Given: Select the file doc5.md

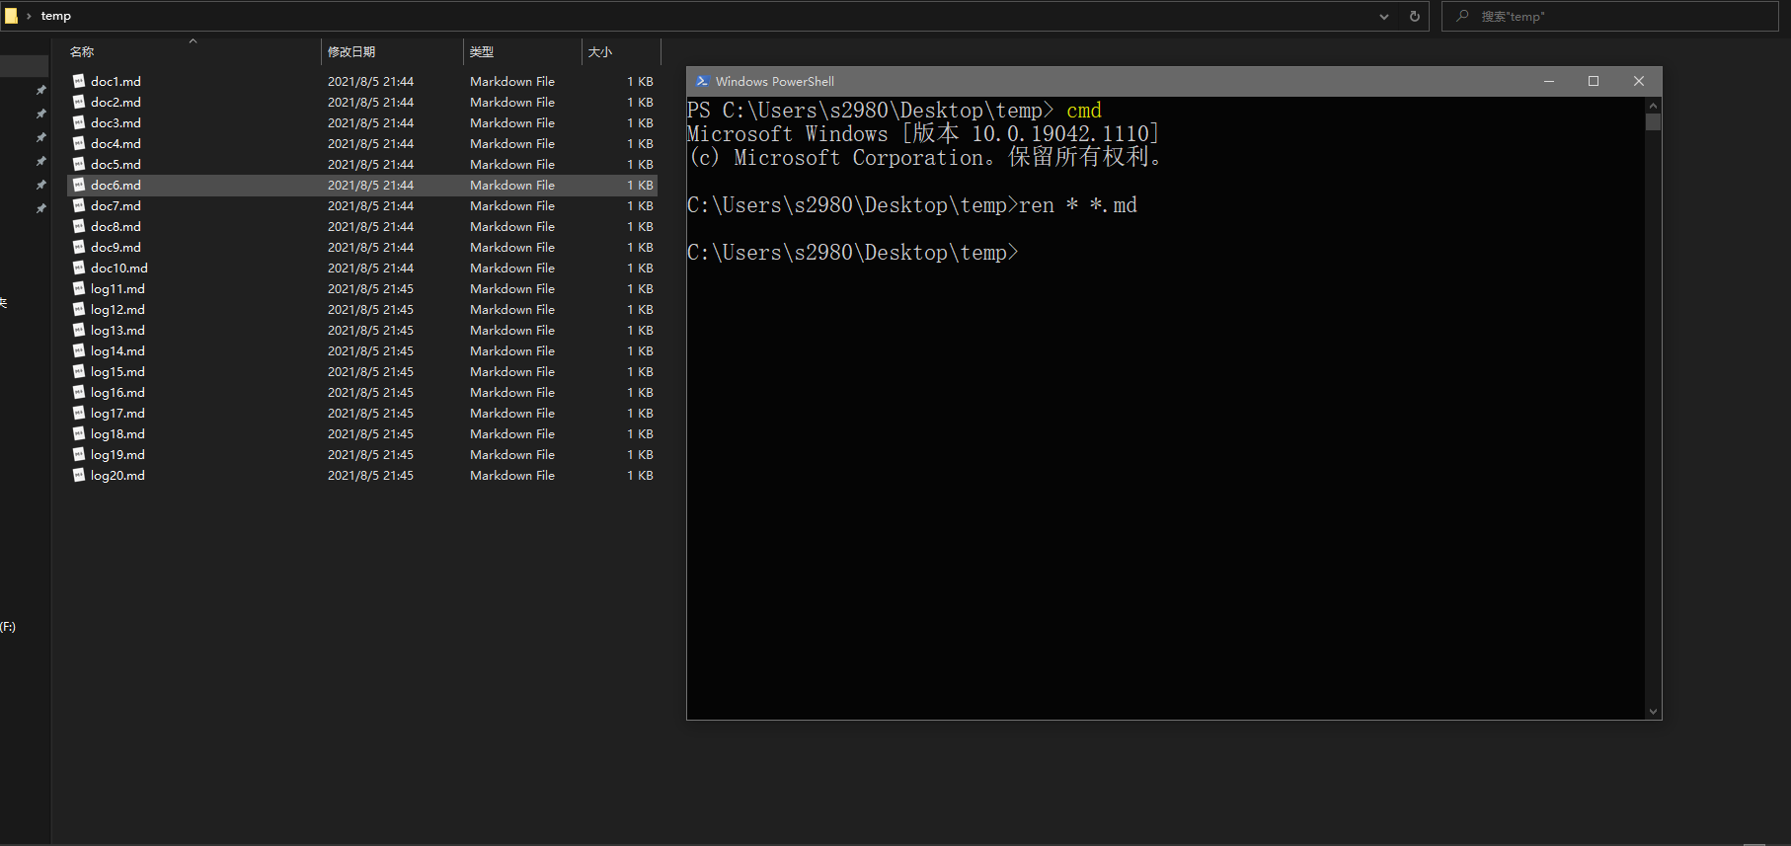Looking at the screenshot, I should pos(116,164).
